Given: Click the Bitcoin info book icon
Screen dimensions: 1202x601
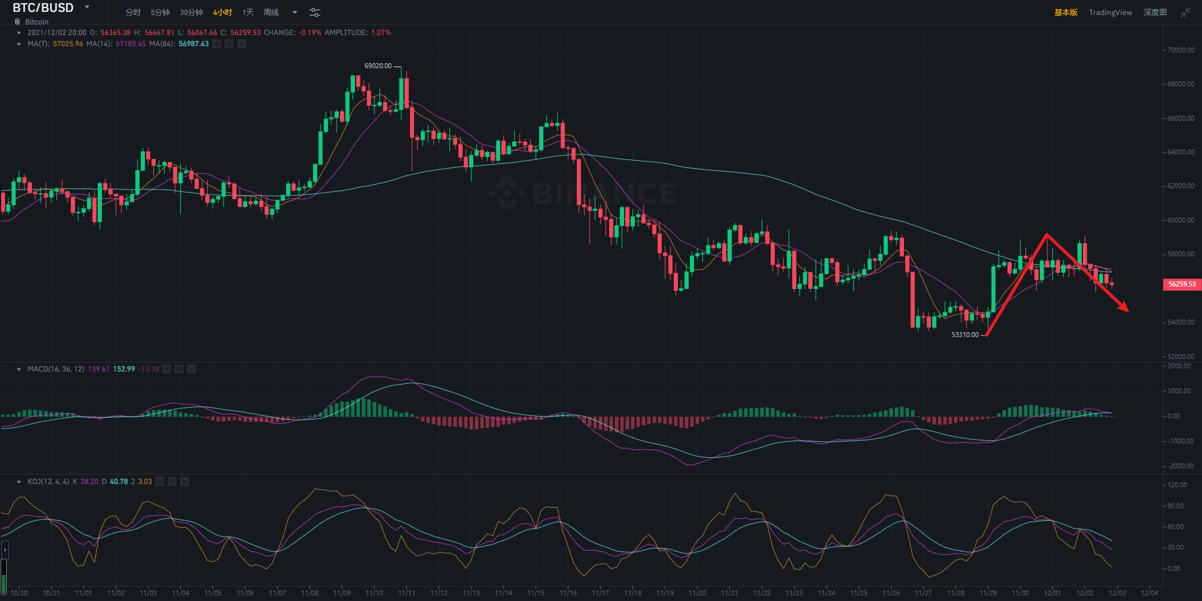Looking at the screenshot, I should 18,22.
